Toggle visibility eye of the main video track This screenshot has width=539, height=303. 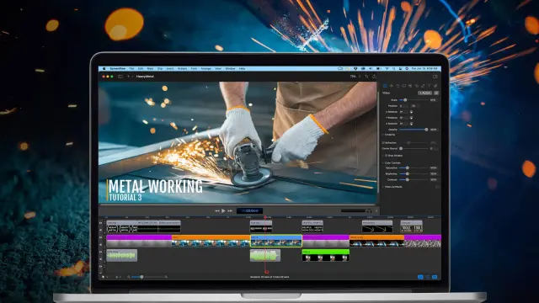[x=101, y=237]
